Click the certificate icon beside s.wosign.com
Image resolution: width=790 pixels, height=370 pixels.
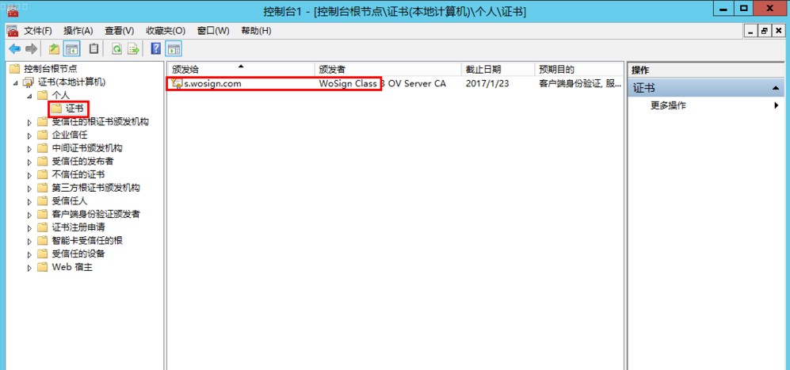pyautogui.click(x=177, y=84)
